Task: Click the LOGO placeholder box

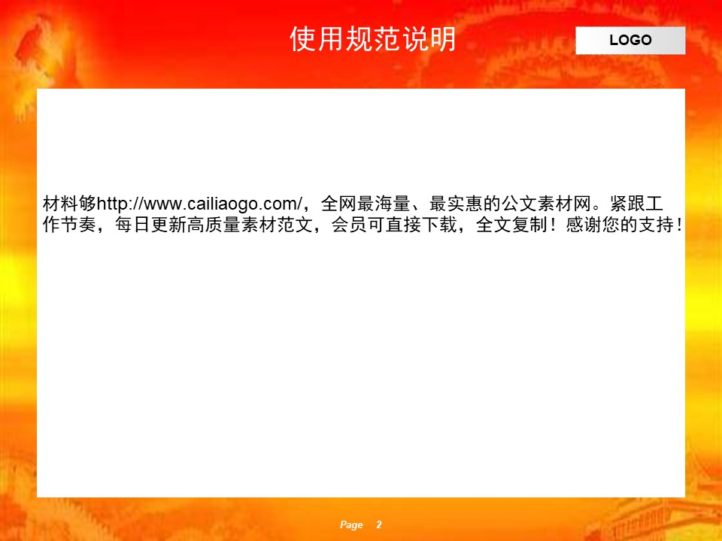Action: (630, 41)
